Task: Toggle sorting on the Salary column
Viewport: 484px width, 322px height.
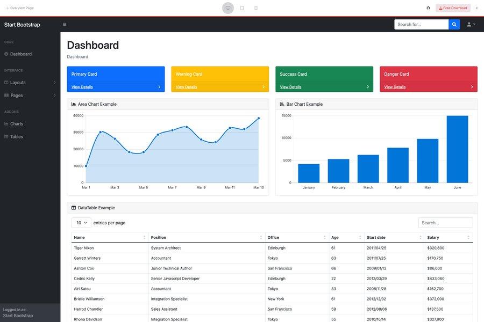Action: pos(467,236)
